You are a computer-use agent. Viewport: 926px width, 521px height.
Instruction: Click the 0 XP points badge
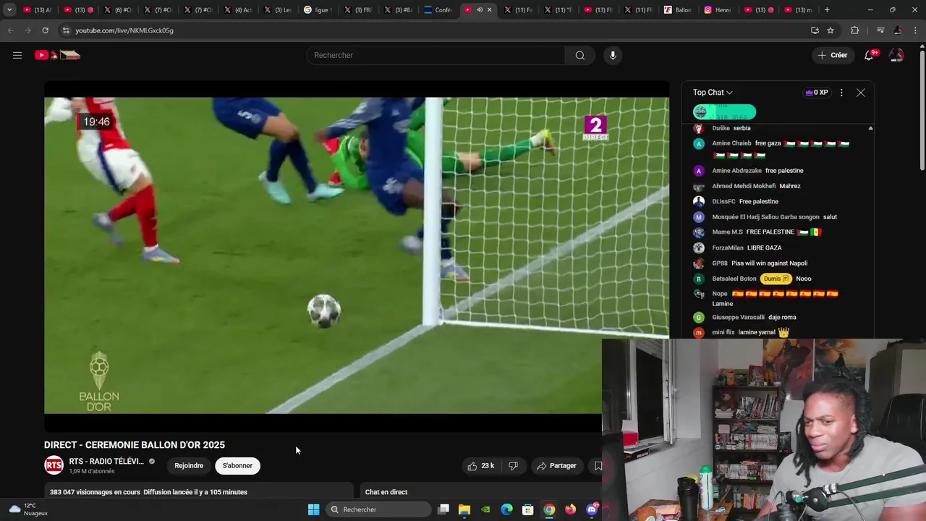pyautogui.click(x=817, y=93)
